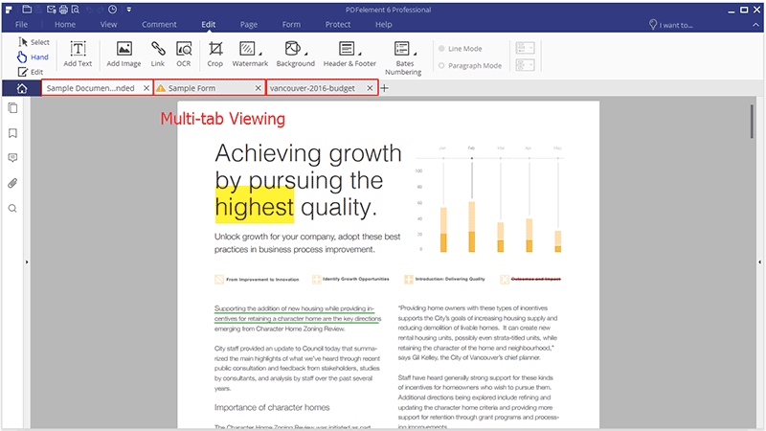Close the 'Sample Documen...nded' tab

[146, 88]
